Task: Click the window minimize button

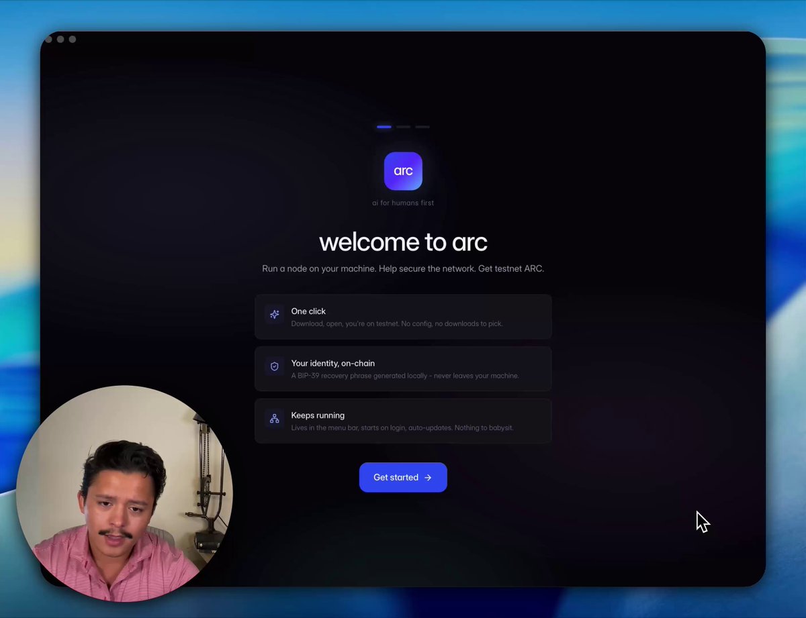Action: (x=60, y=39)
